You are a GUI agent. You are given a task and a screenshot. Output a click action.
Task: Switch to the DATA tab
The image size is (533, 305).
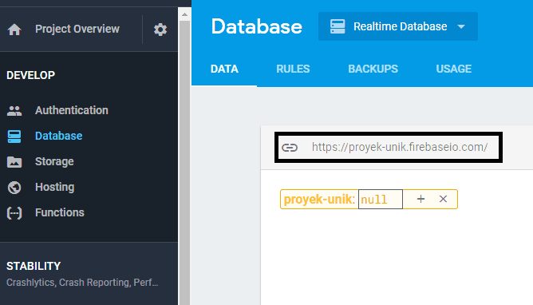coord(224,69)
